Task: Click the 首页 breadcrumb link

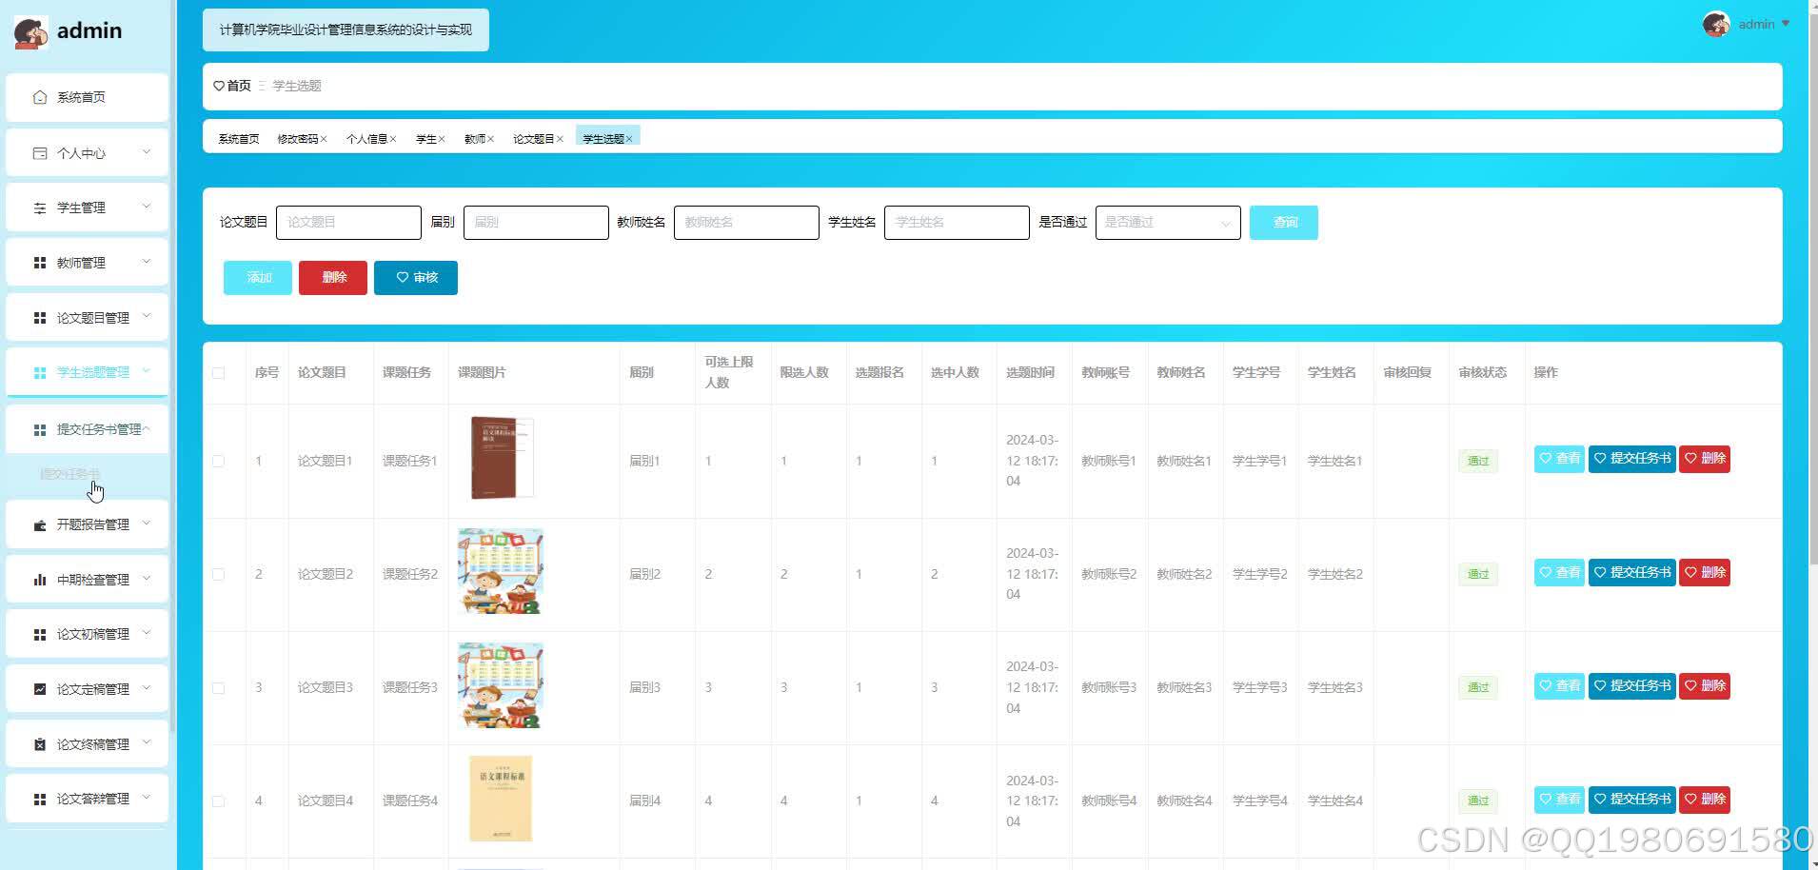Action: [239, 86]
